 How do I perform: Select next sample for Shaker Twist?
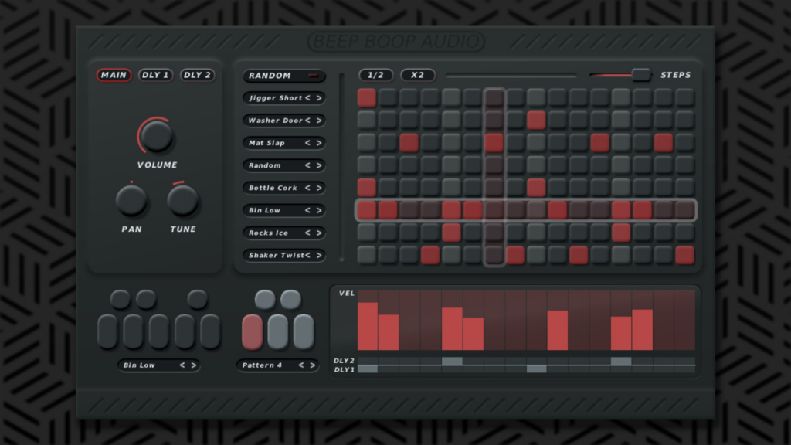click(319, 255)
